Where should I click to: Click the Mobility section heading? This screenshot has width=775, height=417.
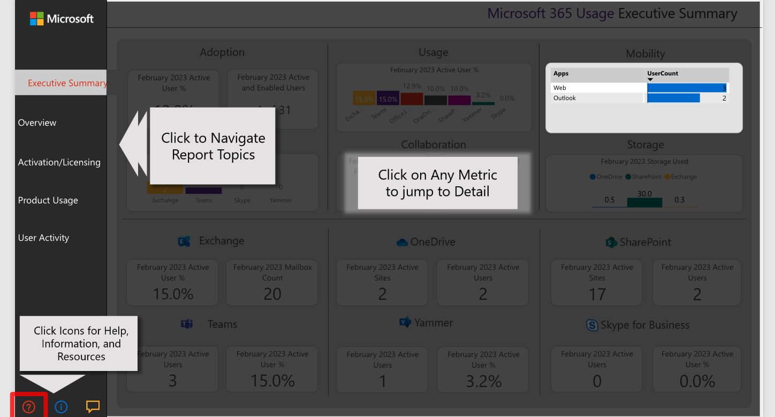(x=645, y=54)
